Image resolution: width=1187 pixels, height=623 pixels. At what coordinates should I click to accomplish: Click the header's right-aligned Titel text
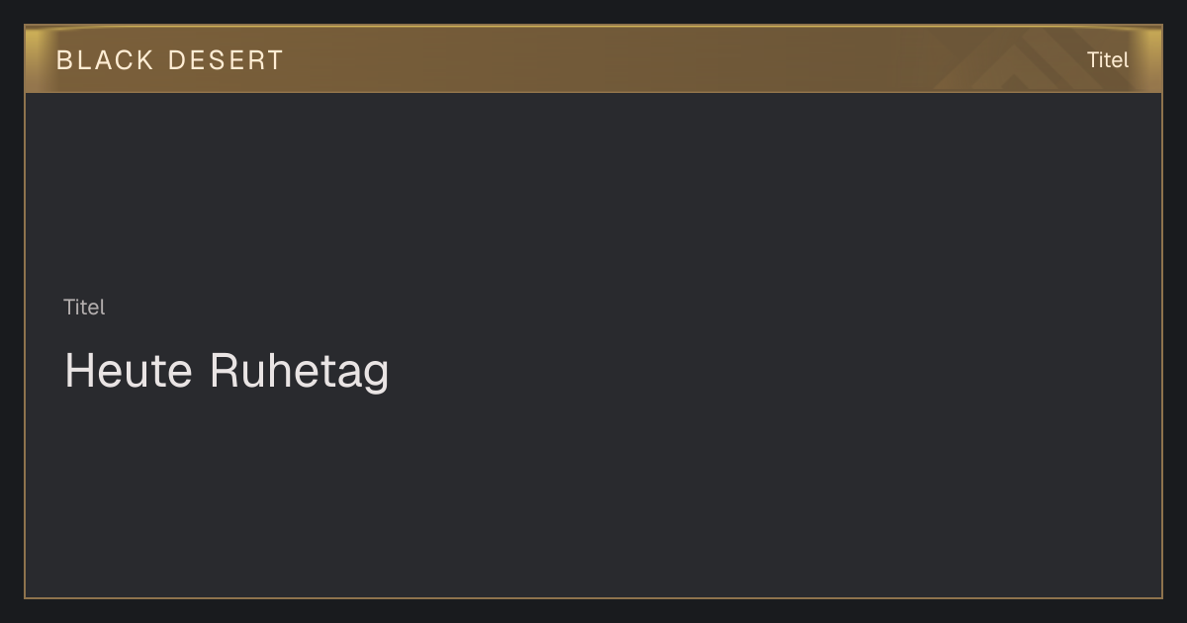pos(1108,60)
